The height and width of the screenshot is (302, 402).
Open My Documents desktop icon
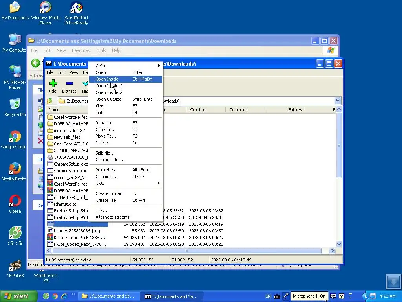click(15, 11)
